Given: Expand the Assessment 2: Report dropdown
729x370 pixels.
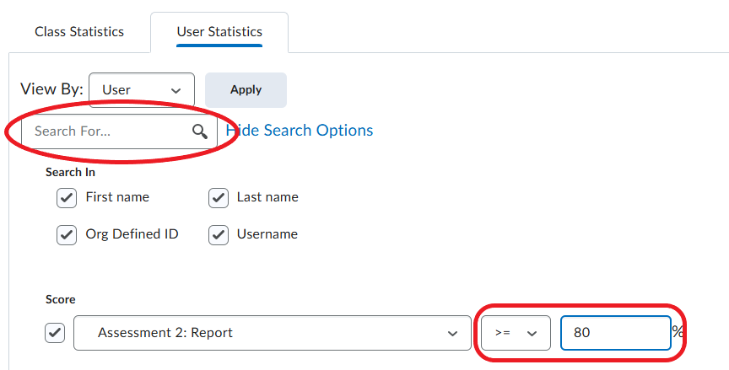Looking at the screenshot, I should click(x=272, y=333).
